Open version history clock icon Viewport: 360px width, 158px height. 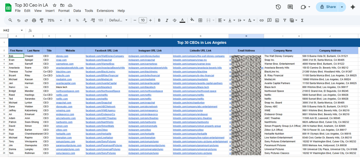tap(278, 7)
